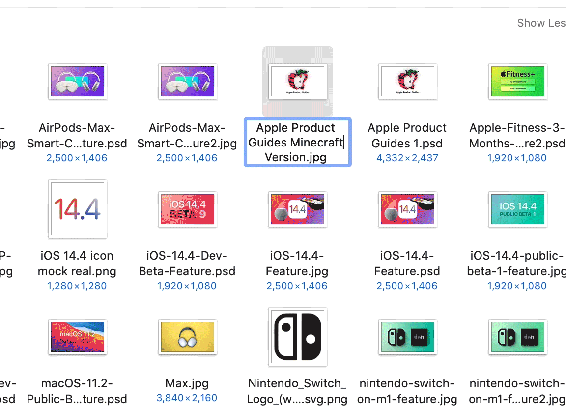This screenshot has width=566, height=408.
Task: Select the Apple-Fitness-3-Months psd thumbnail
Action: [x=518, y=81]
